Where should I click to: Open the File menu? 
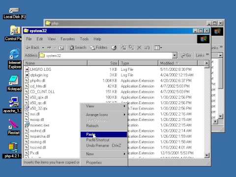coord(29,39)
